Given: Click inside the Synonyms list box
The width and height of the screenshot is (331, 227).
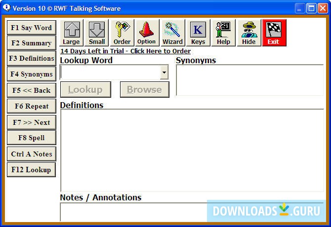Looking at the screenshot, I should (249, 80).
